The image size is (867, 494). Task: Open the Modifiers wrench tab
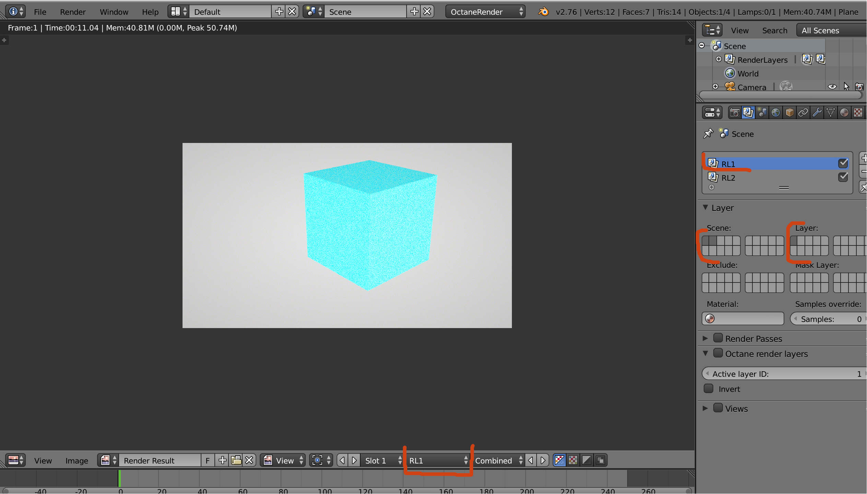pos(817,113)
